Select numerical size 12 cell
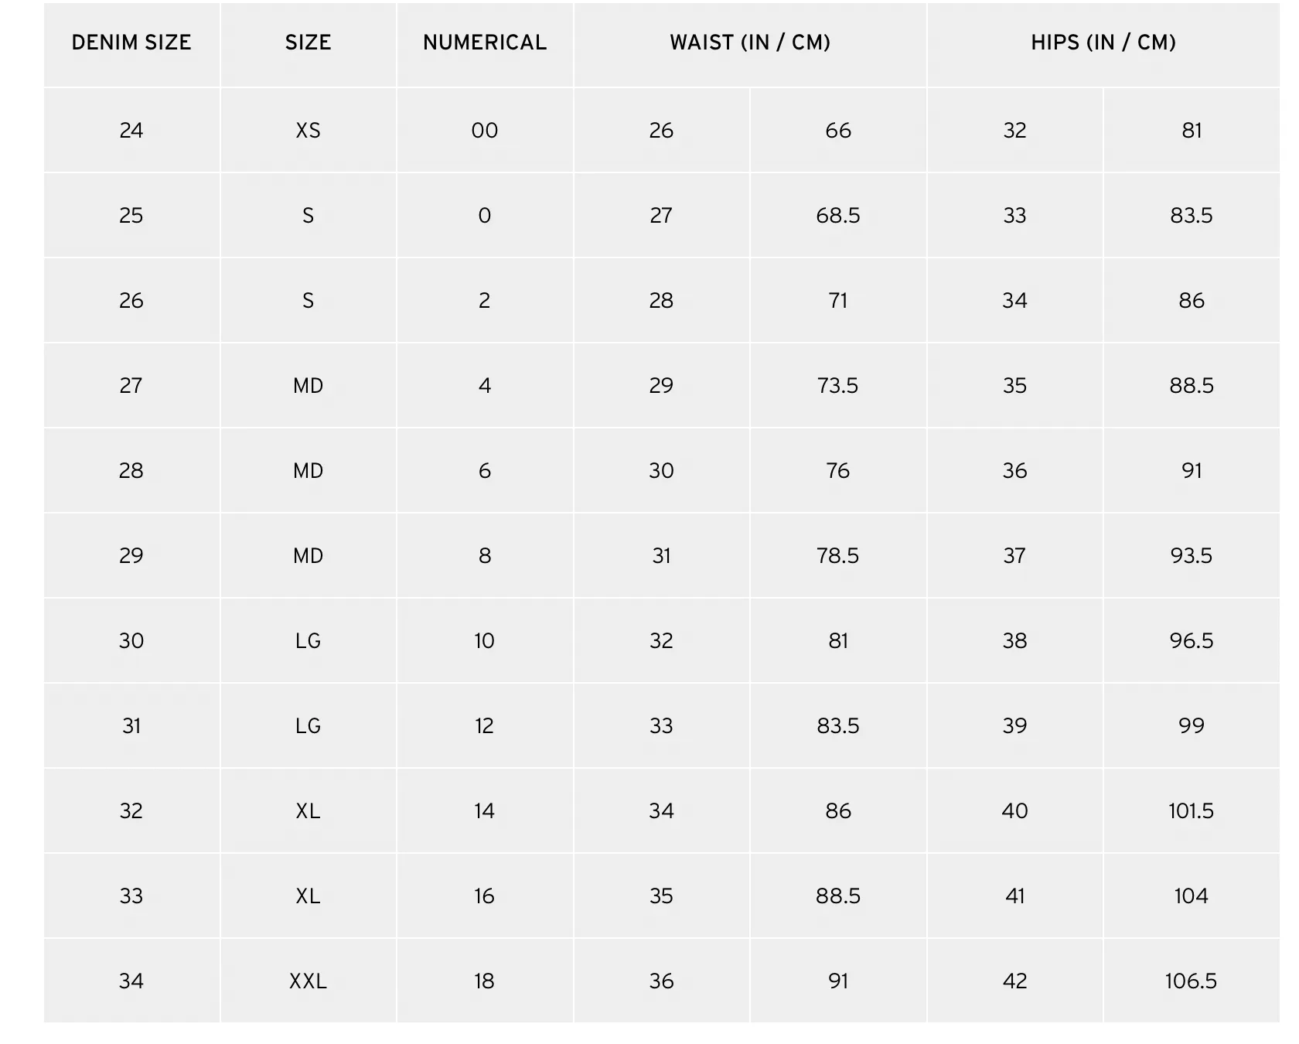This screenshot has width=1299, height=1044. coord(485,725)
